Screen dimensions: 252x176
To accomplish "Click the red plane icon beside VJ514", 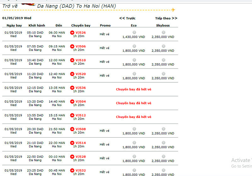I will pos(72,143).
